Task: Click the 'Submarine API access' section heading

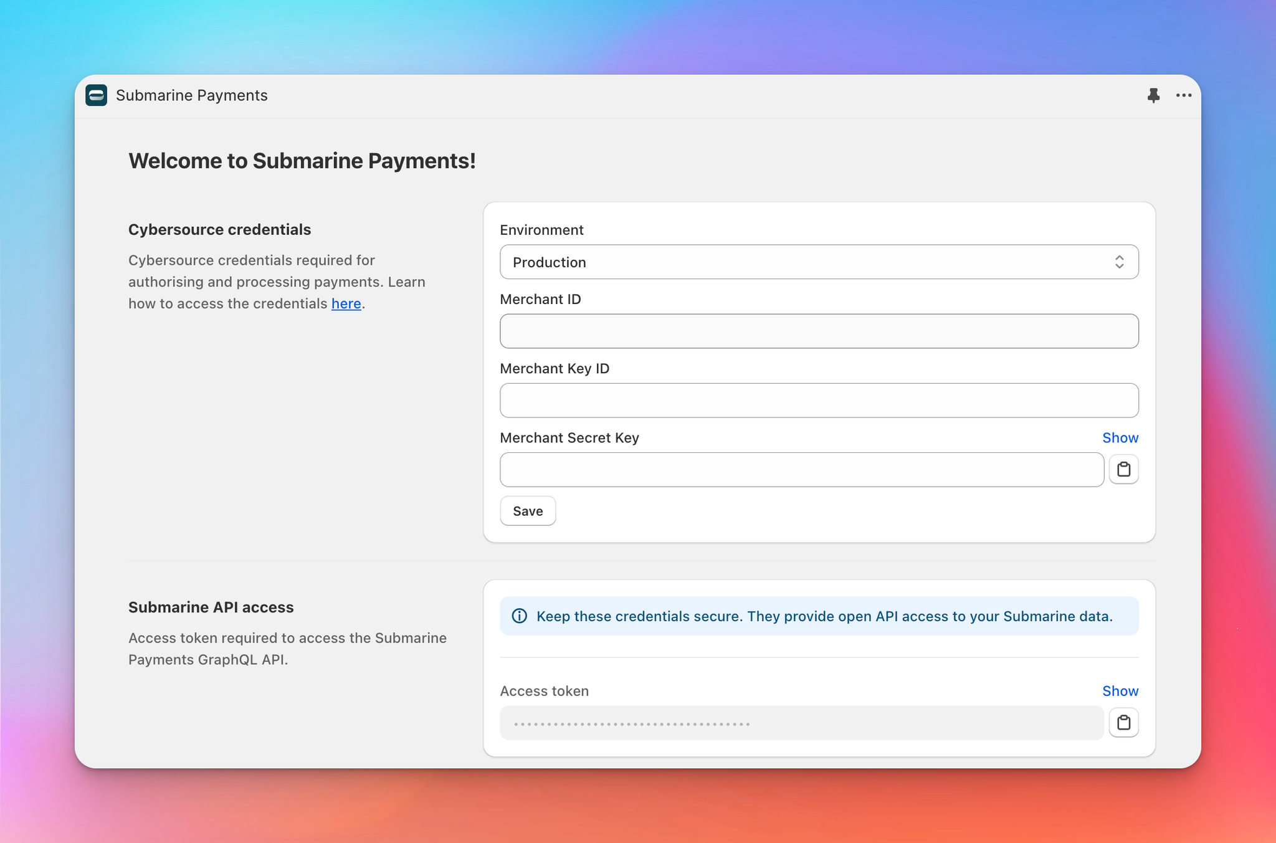Action: 211,607
